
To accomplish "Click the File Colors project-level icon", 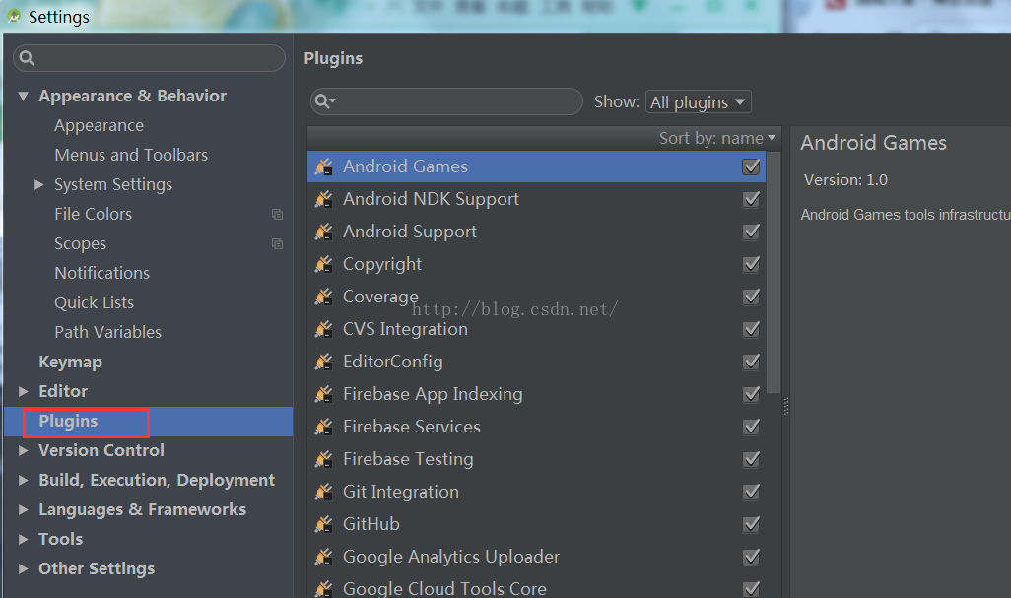I will (277, 214).
